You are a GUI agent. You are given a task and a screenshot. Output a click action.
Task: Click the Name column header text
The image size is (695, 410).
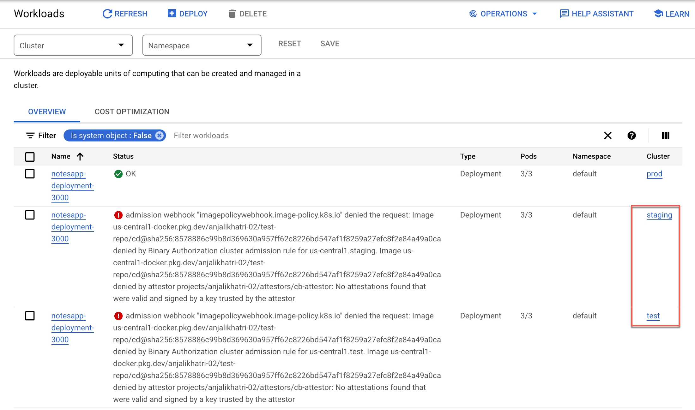pos(61,156)
